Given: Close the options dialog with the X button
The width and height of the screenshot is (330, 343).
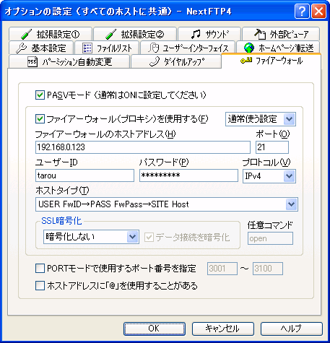Looking at the screenshot, I should [x=318, y=11].
